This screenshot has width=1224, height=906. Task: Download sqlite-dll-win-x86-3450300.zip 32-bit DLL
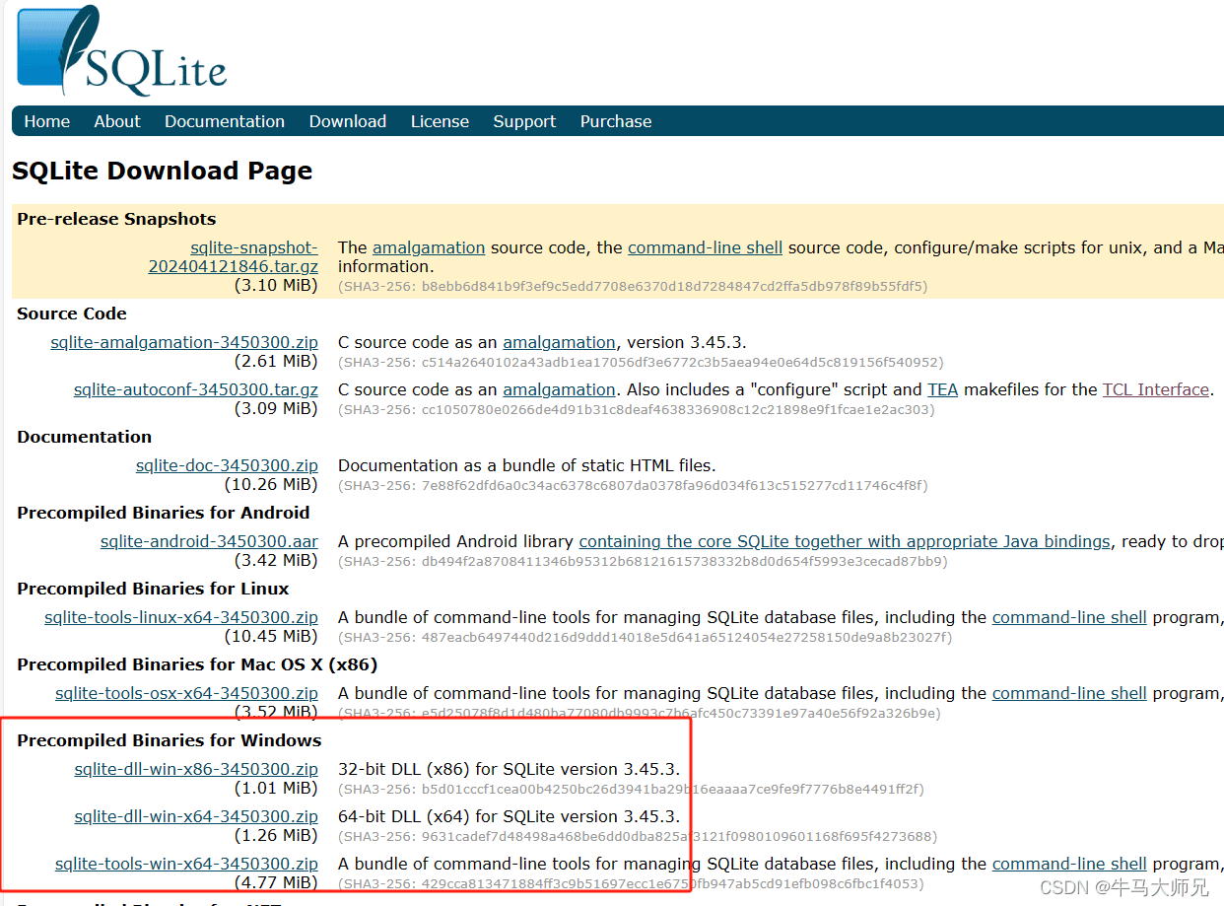pos(196,769)
